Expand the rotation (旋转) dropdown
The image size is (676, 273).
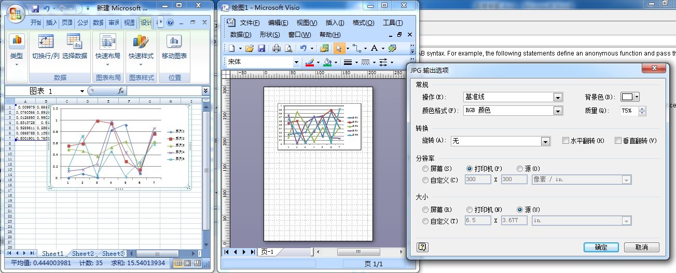click(x=545, y=141)
